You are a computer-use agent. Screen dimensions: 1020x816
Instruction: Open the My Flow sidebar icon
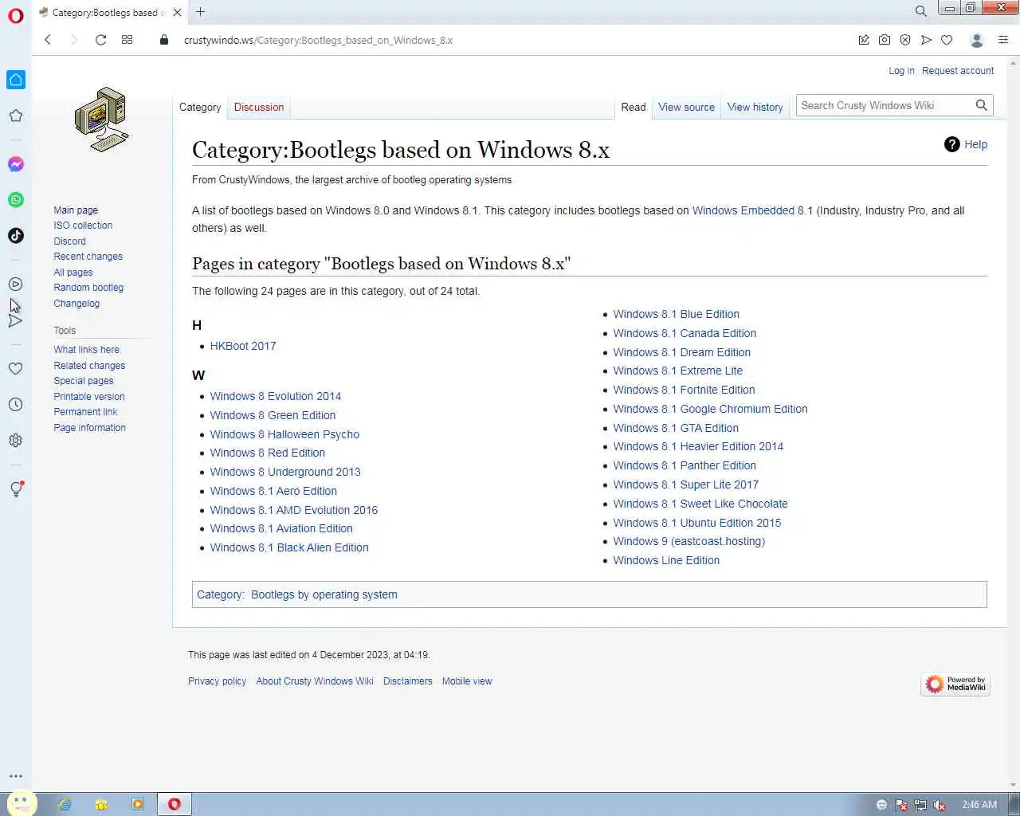(x=16, y=320)
